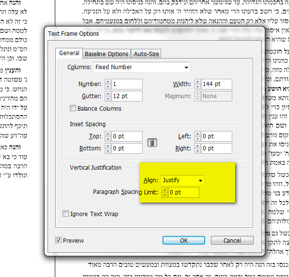The width and height of the screenshot is (289, 277).
Task: Click the Cancel button
Action: coord(232,240)
